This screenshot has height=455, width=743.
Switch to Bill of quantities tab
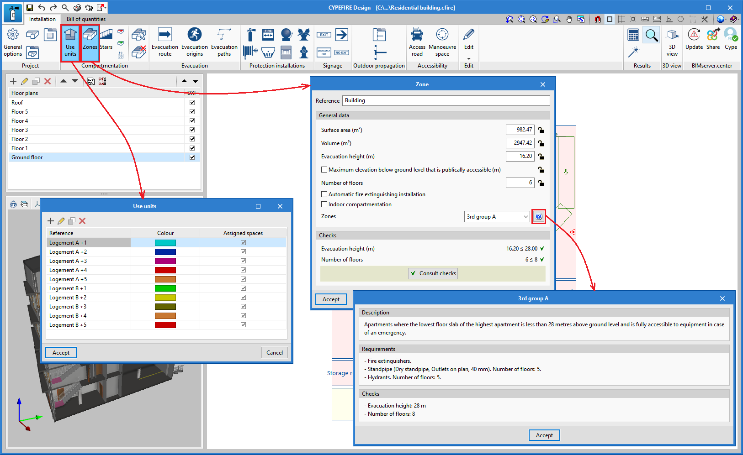tap(86, 19)
